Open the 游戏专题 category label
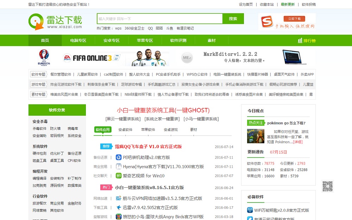This screenshot has height=220, width=352. tap(38, 84)
